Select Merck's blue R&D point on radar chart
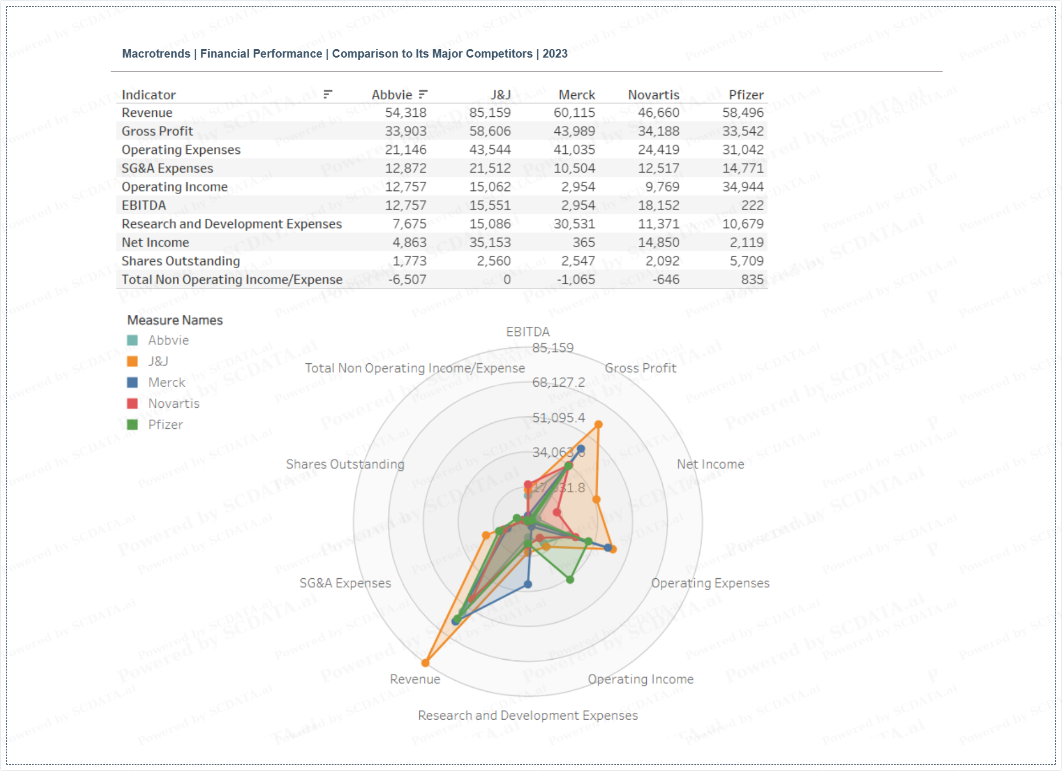The image size is (1062, 771). point(528,584)
